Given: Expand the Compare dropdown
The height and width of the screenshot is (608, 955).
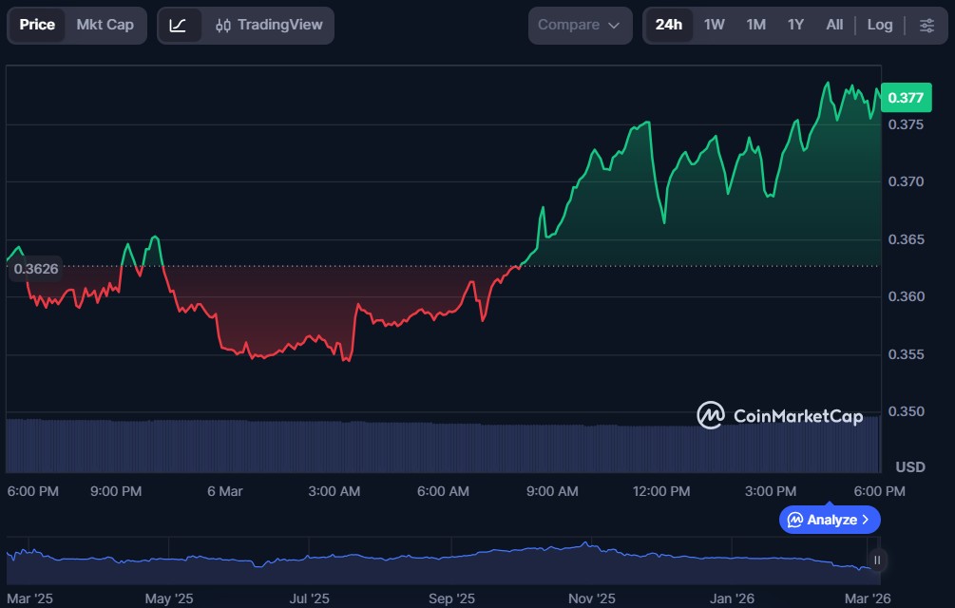Looking at the screenshot, I should tap(579, 26).
